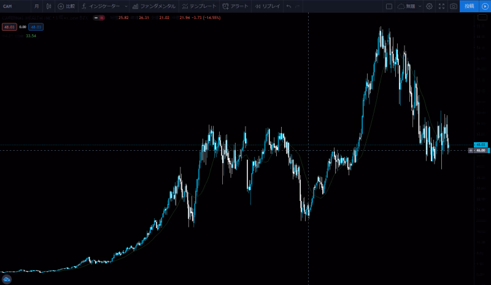The width and height of the screenshot is (491, 285).
Task: Open the インジケーター indicators menu
Action: click(102, 6)
